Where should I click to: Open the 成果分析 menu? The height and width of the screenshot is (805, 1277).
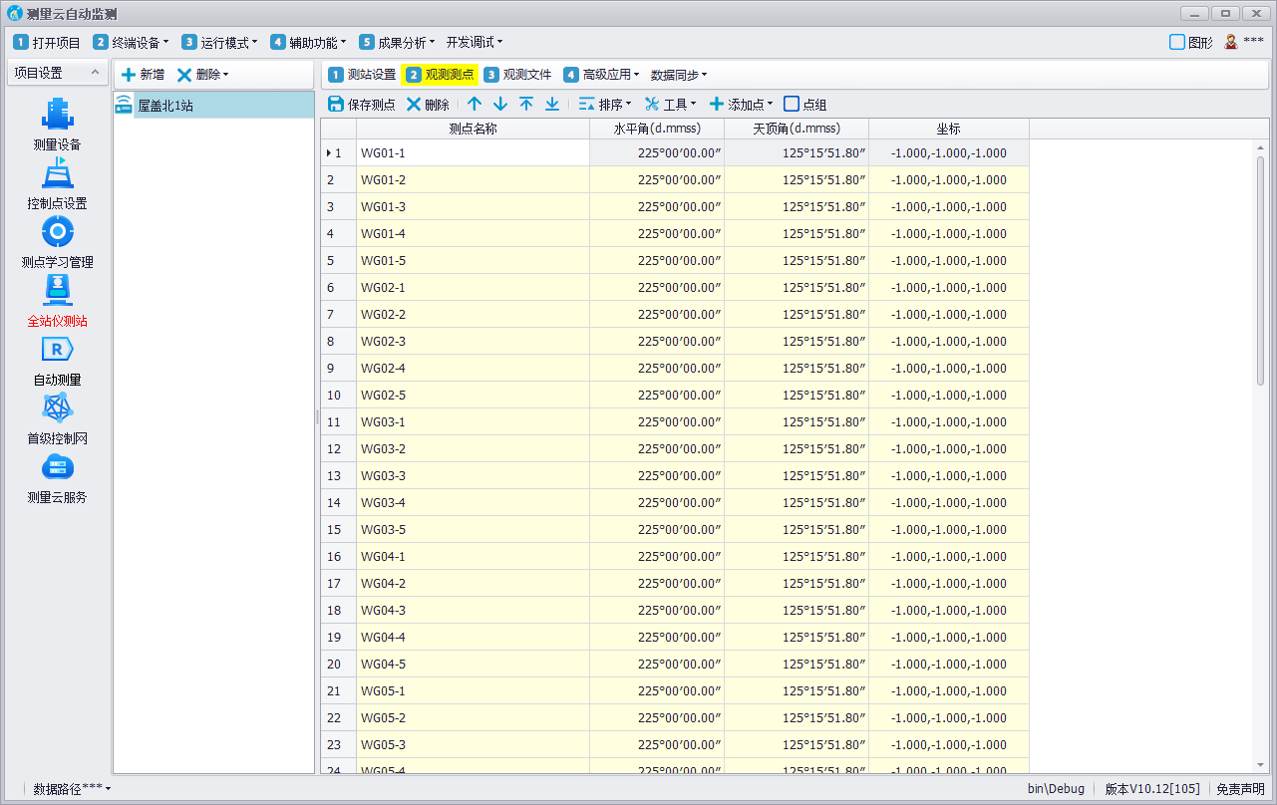tap(397, 42)
